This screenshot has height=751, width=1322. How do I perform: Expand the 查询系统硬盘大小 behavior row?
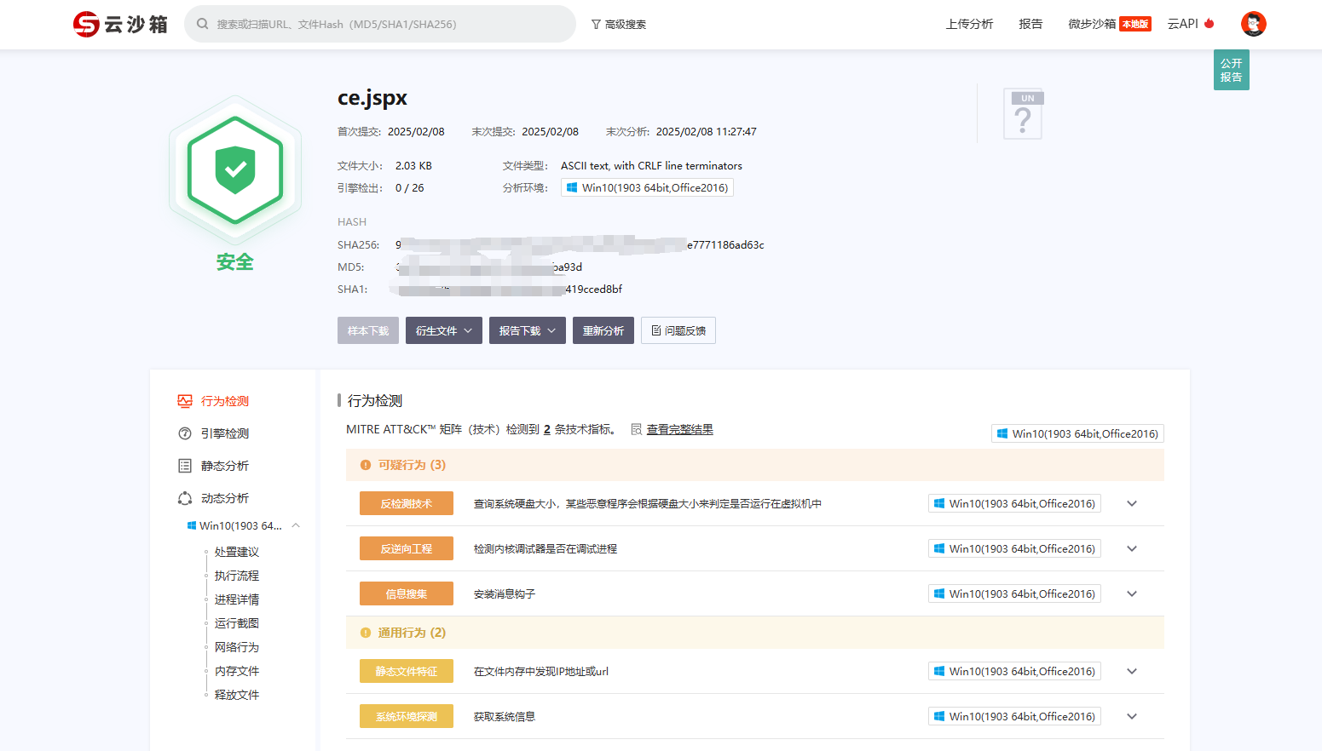1132,503
